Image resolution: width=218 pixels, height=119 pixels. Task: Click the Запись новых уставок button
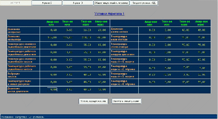126,101
